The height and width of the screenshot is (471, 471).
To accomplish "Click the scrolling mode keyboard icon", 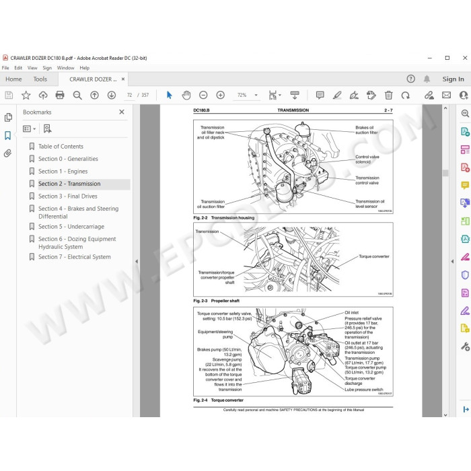I will (295, 96).
